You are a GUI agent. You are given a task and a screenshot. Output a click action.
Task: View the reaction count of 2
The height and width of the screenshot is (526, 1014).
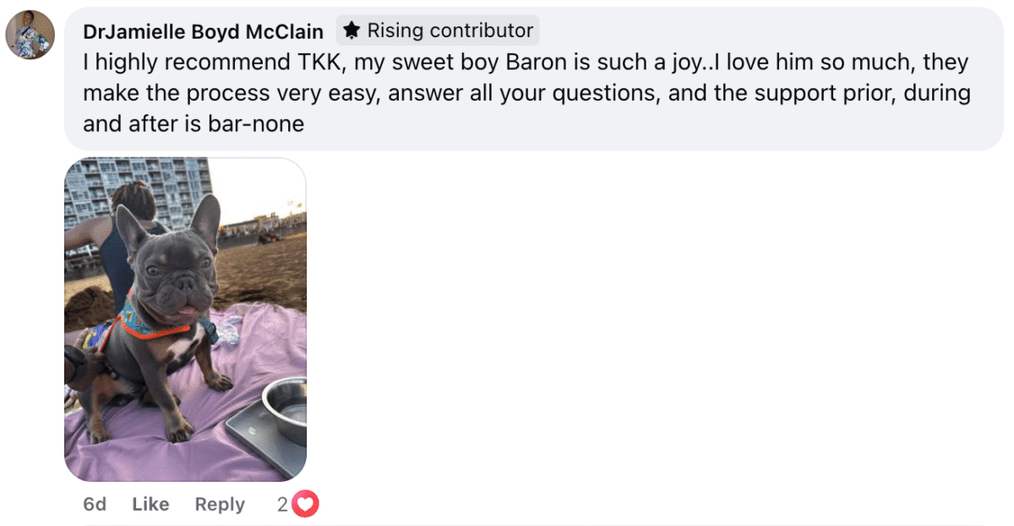coord(282,505)
